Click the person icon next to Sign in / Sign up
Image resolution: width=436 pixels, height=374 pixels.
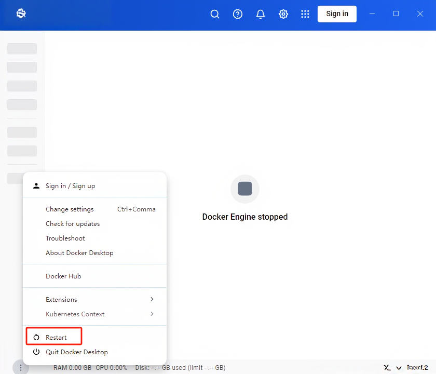coord(36,185)
